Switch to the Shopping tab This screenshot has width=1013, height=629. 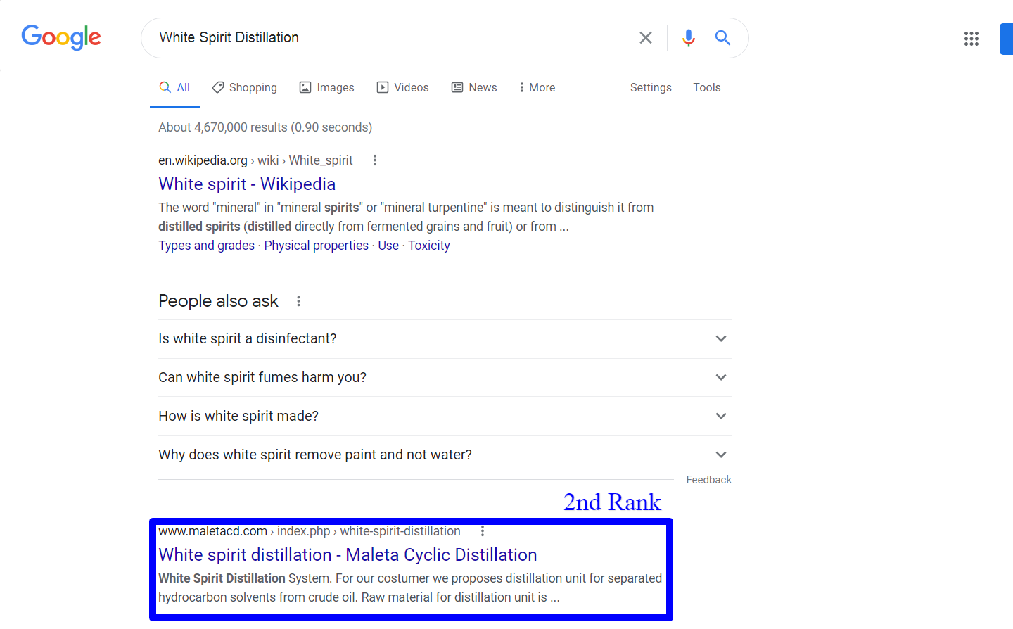[x=245, y=87]
